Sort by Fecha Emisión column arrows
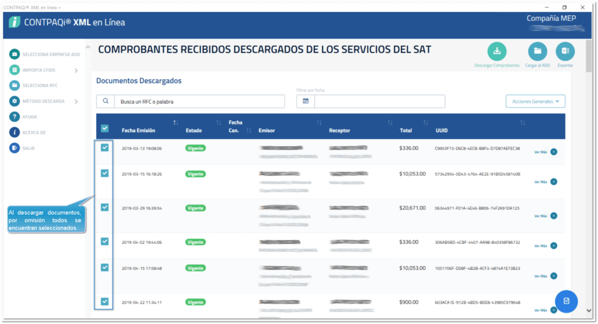 tap(176, 123)
